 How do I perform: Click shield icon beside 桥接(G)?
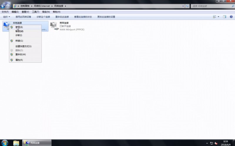[x=12, y=41]
